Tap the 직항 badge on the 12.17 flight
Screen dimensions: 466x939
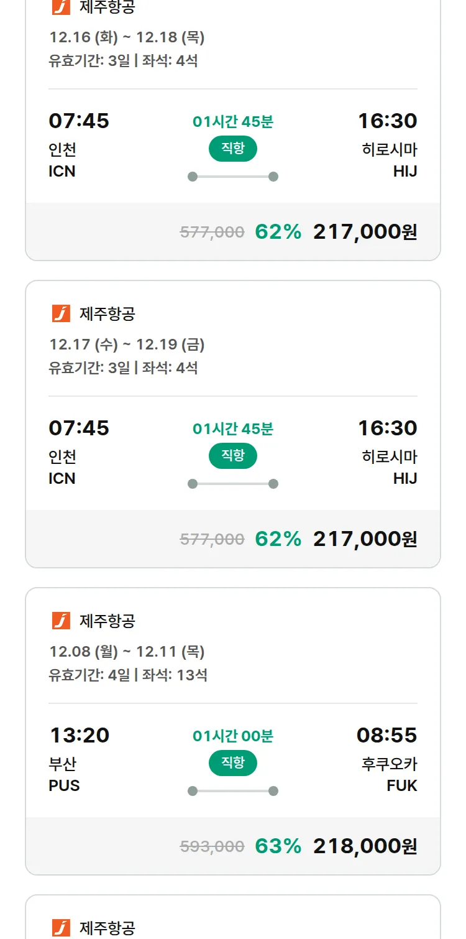(x=232, y=456)
